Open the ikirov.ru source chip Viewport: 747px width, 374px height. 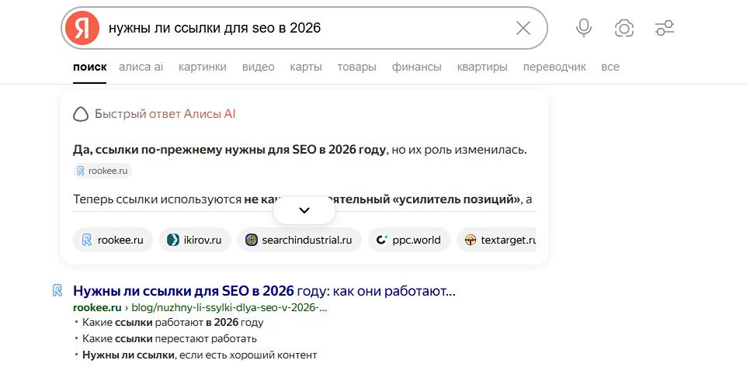click(x=194, y=240)
